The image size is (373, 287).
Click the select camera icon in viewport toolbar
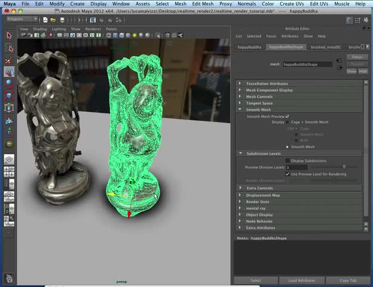[x=23, y=35]
